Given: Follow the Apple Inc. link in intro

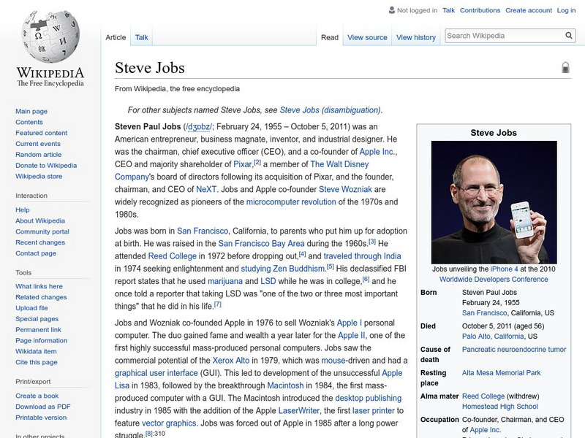Looking at the screenshot, I should [x=377, y=152].
